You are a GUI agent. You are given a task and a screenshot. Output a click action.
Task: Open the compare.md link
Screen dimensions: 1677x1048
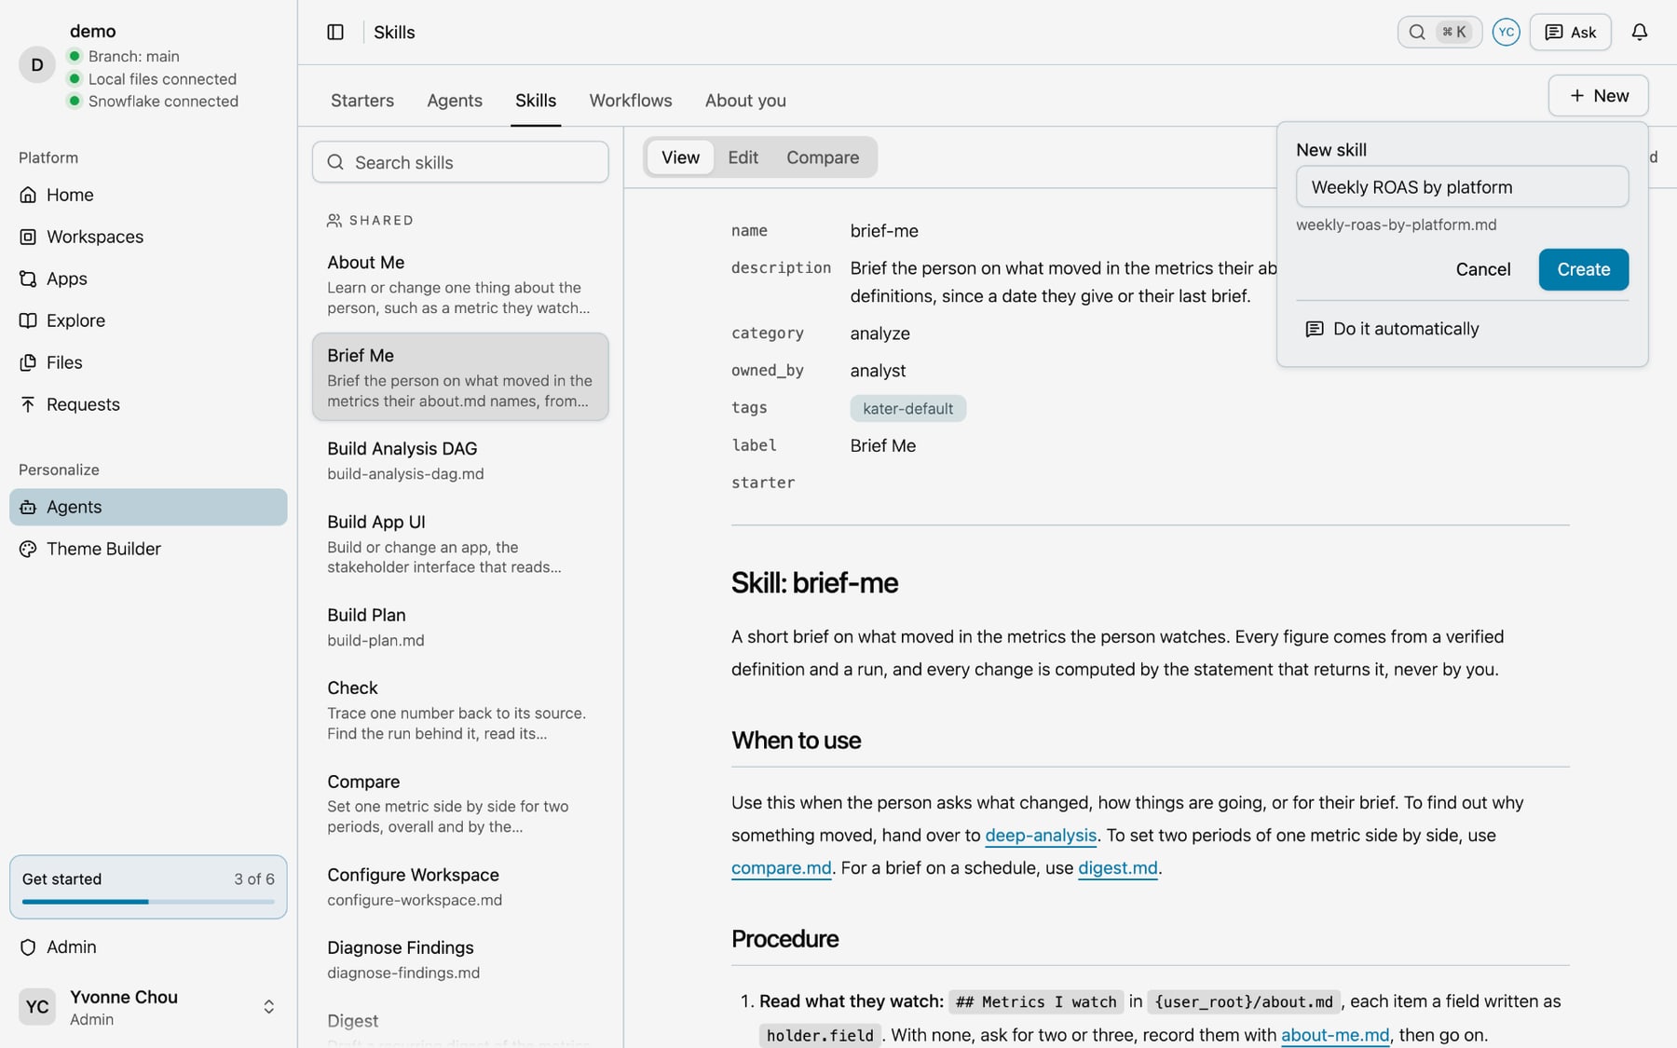(781, 868)
